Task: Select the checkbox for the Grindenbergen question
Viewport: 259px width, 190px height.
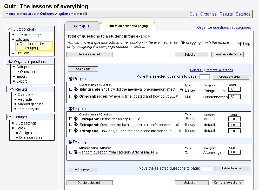Action: tap(71, 97)
